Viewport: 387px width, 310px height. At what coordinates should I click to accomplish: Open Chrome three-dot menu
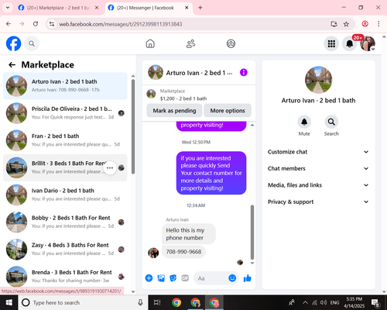coord(378,24)
